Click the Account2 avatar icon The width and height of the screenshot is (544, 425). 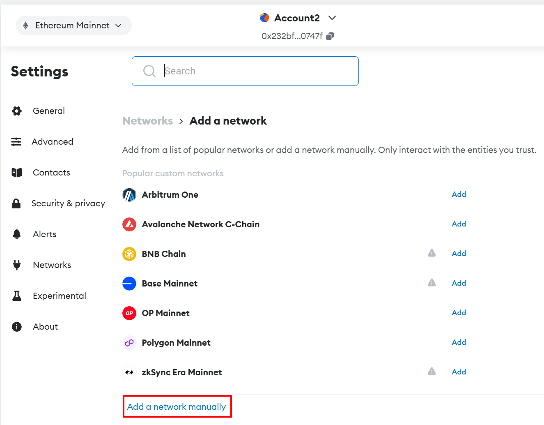[x=264, y=18]
